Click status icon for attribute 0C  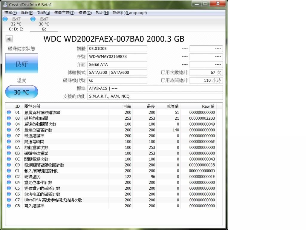9,159
